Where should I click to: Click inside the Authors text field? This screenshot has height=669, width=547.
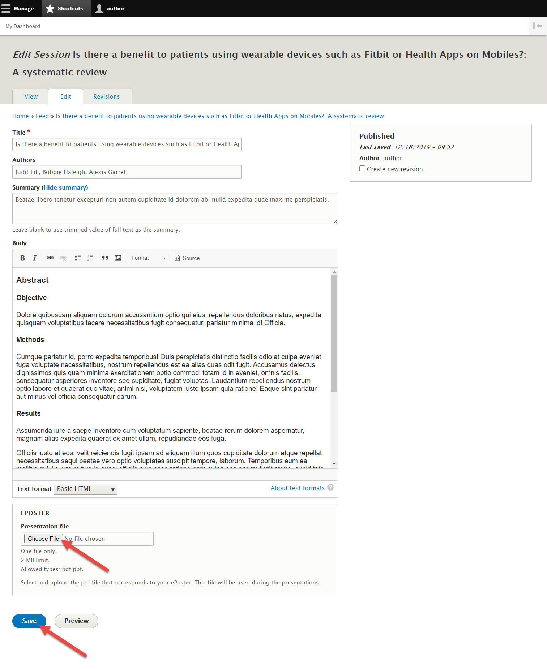(127, 172)
